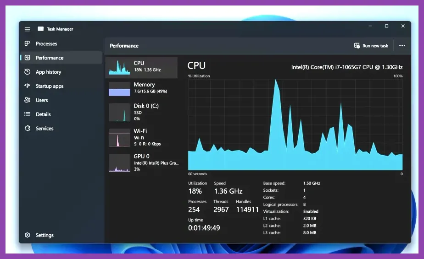This screenshot has width=424, height=259.
Task: Click the 2967 threads count
Action: click(221, 210)
